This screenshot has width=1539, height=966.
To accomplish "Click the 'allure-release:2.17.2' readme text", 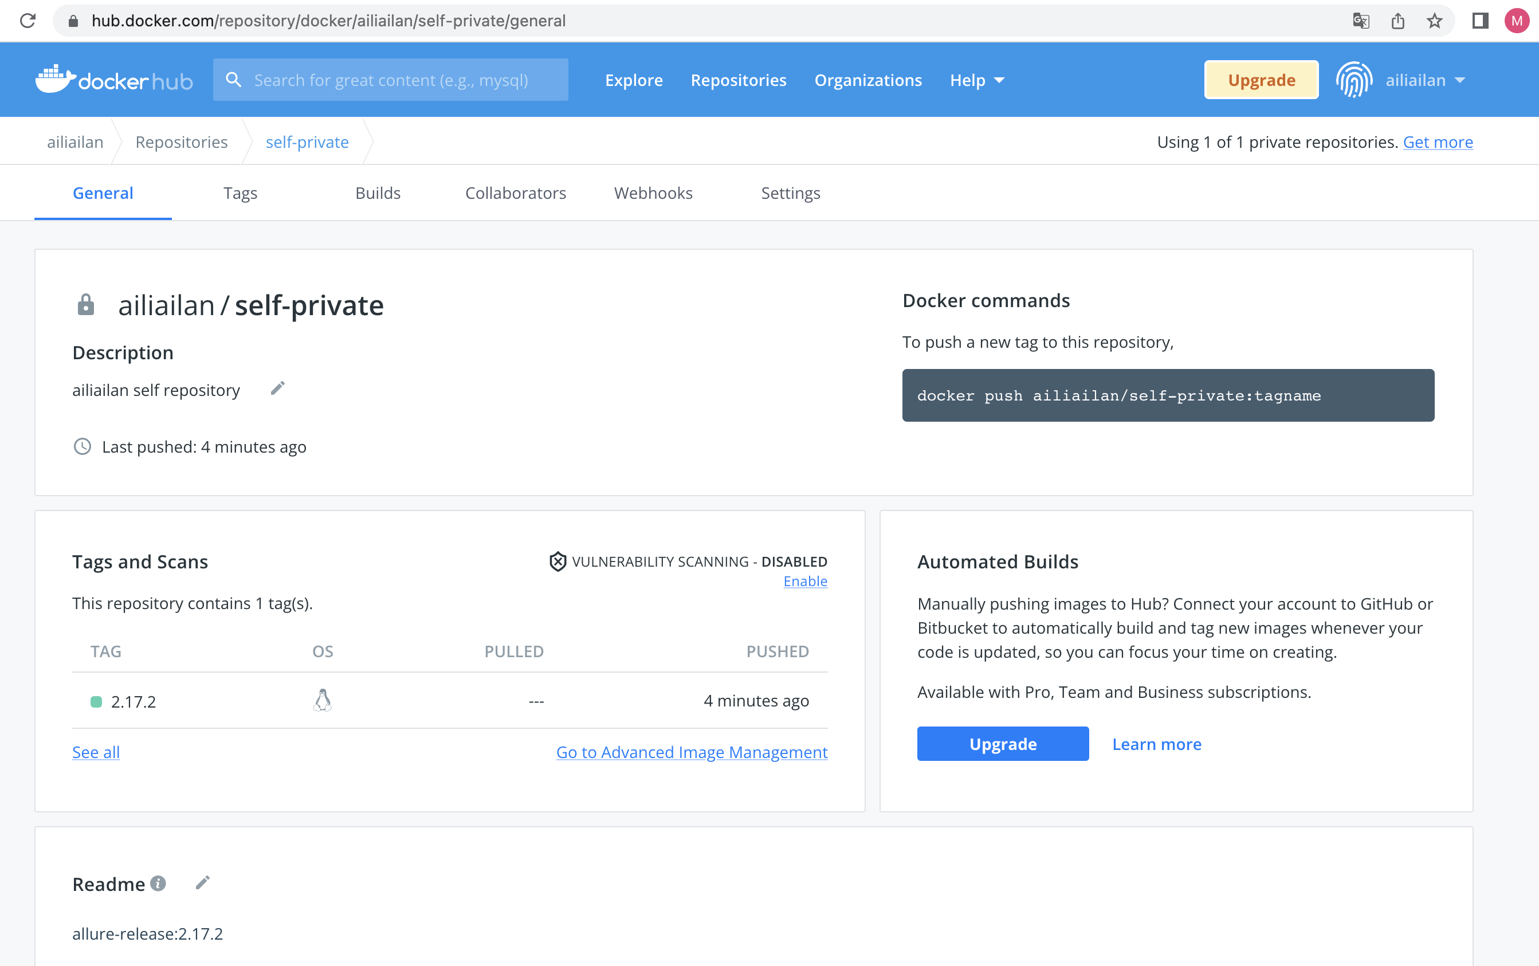I will point(148,933).
